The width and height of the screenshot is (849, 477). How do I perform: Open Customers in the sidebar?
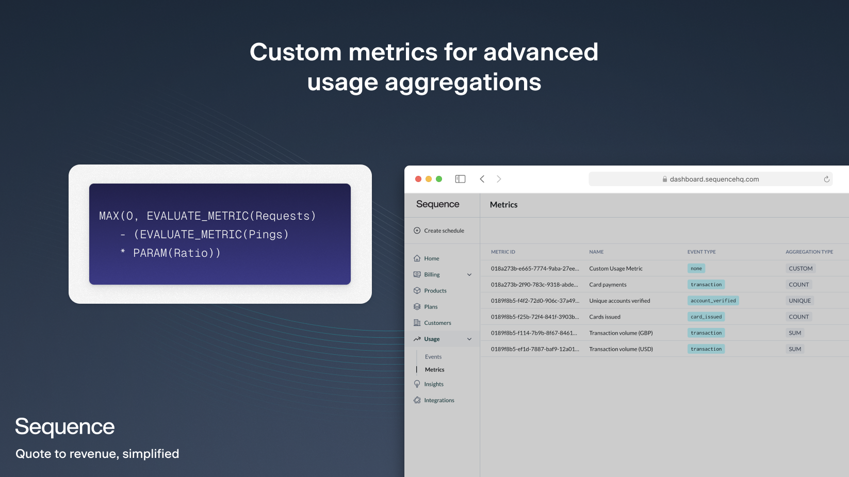(437, 323)
